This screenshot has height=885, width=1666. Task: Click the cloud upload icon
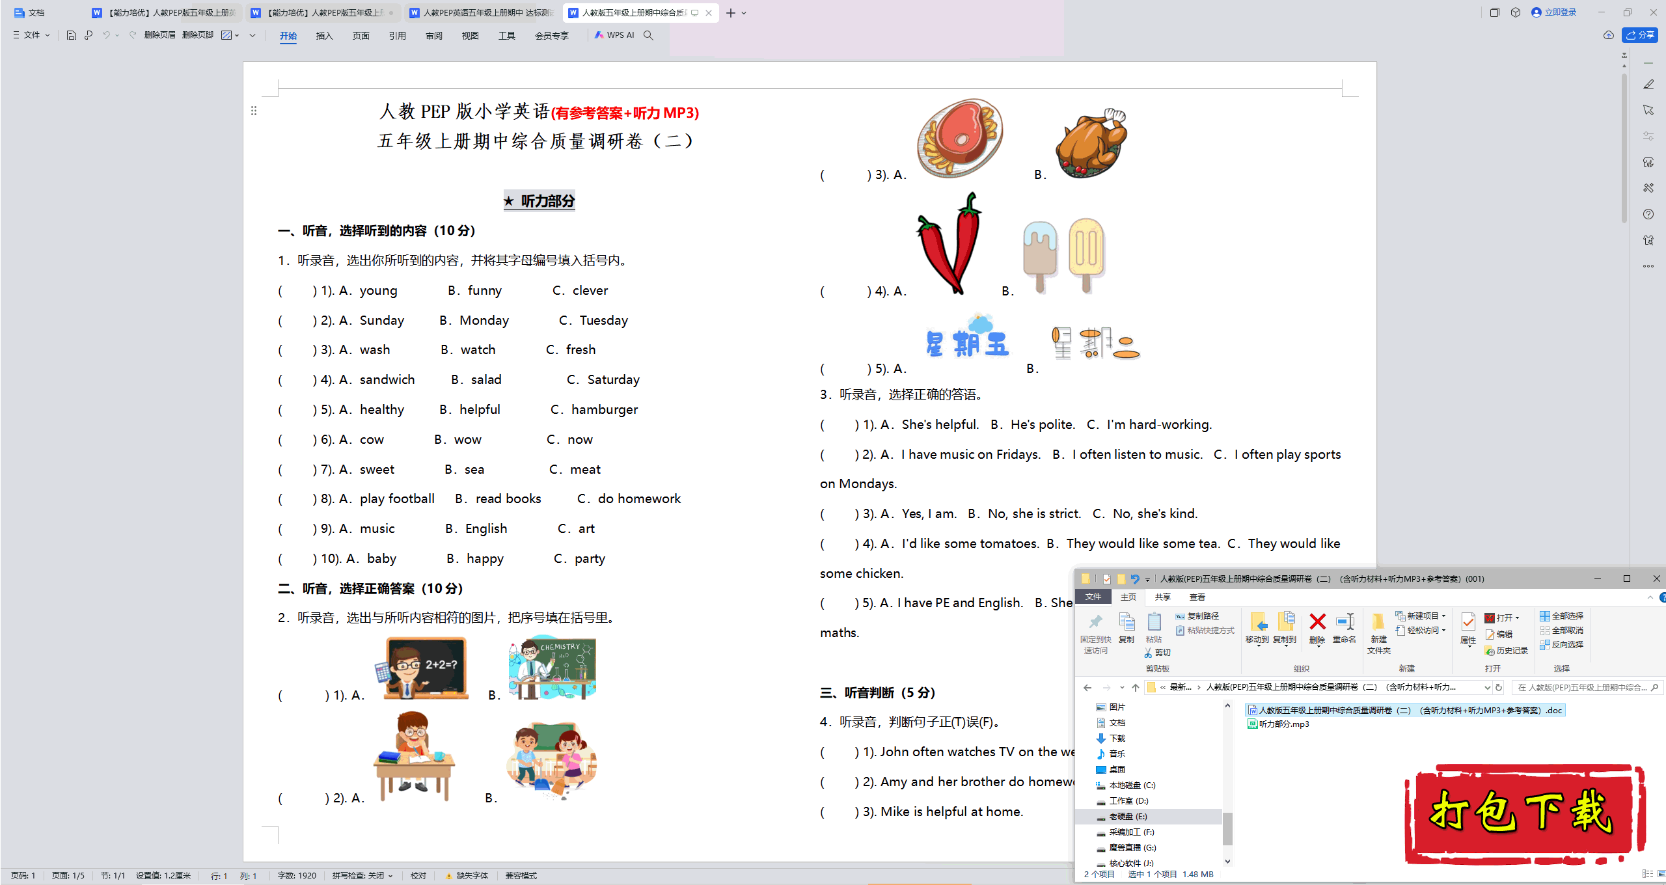[x=1608, y=35]
